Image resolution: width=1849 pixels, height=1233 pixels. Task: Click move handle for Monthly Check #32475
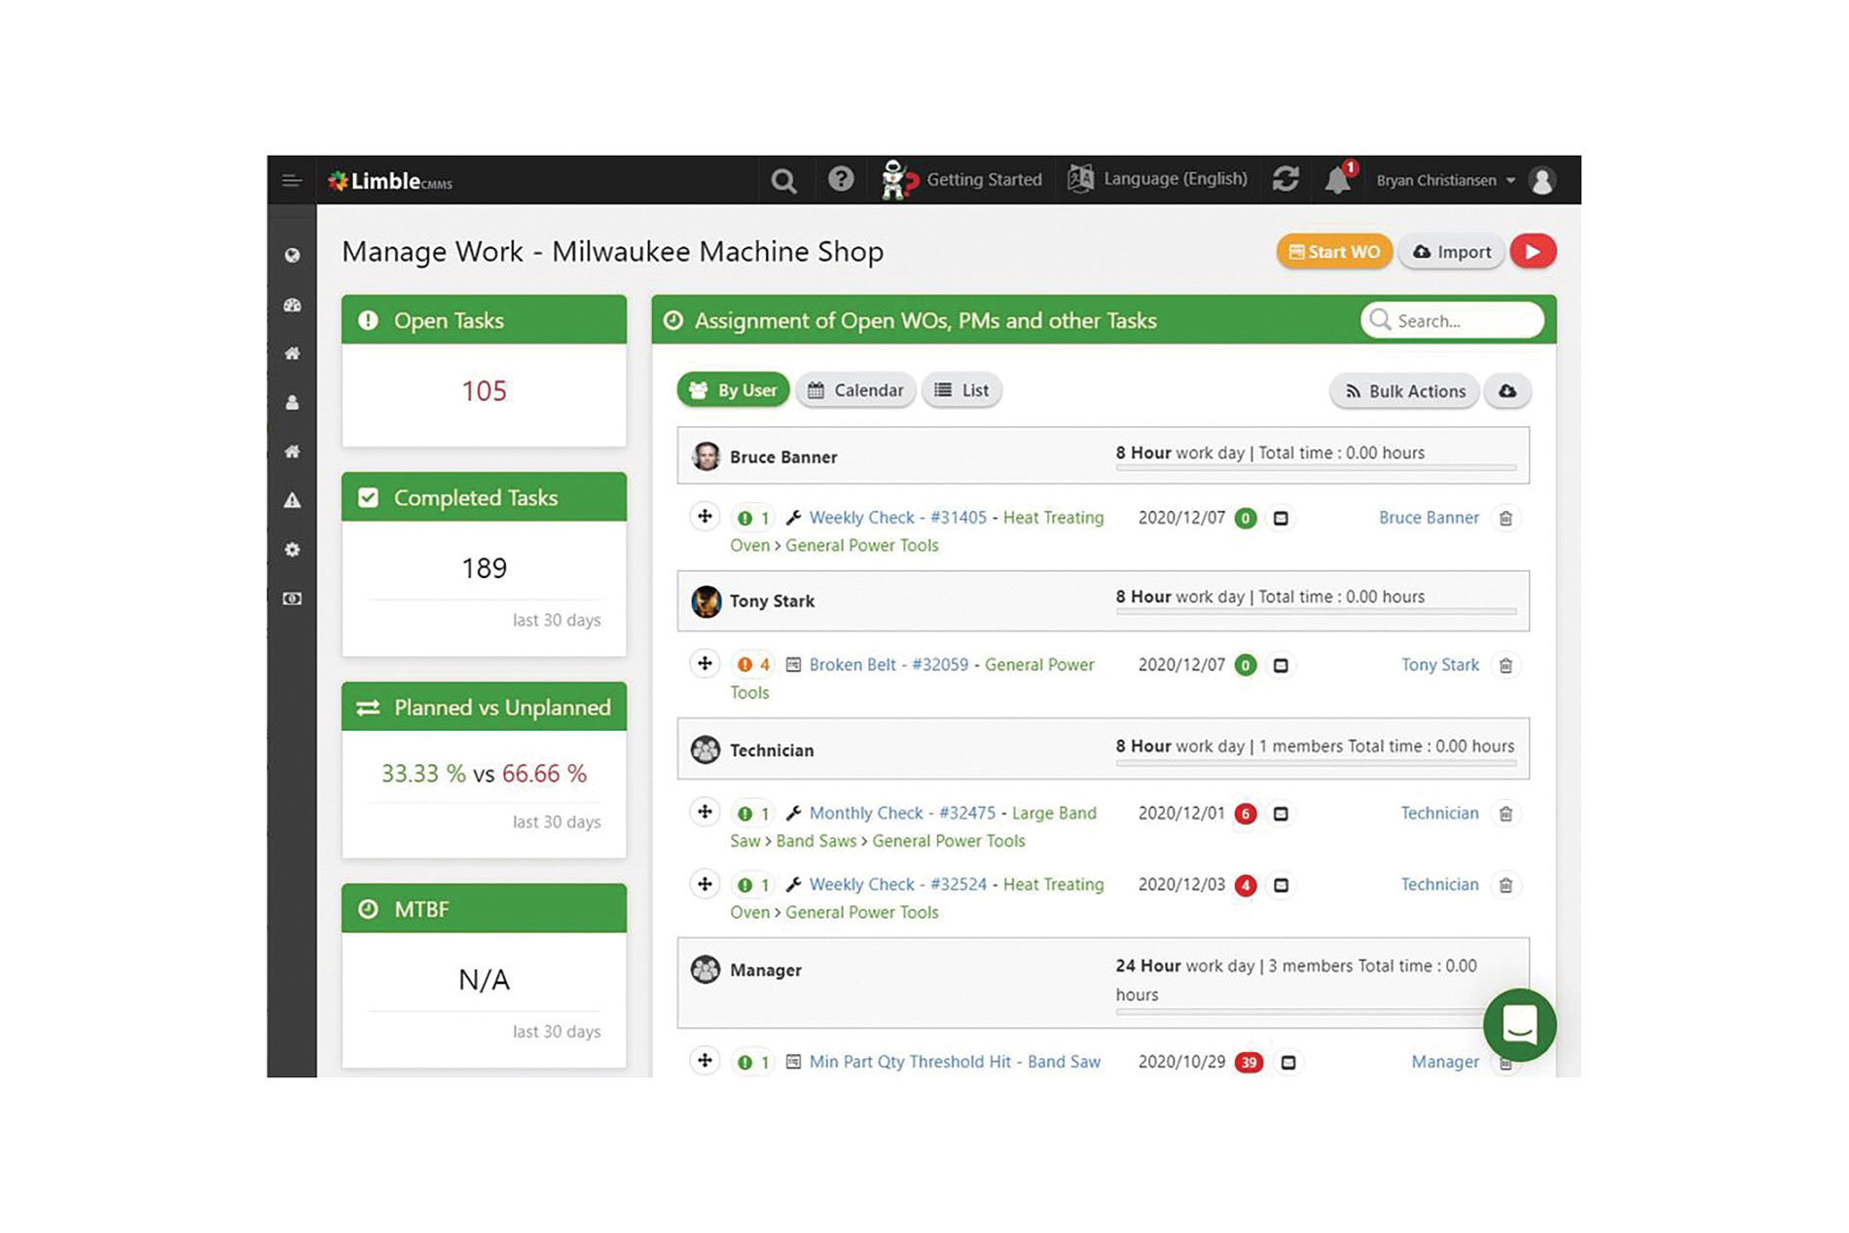tap(705, 812)
